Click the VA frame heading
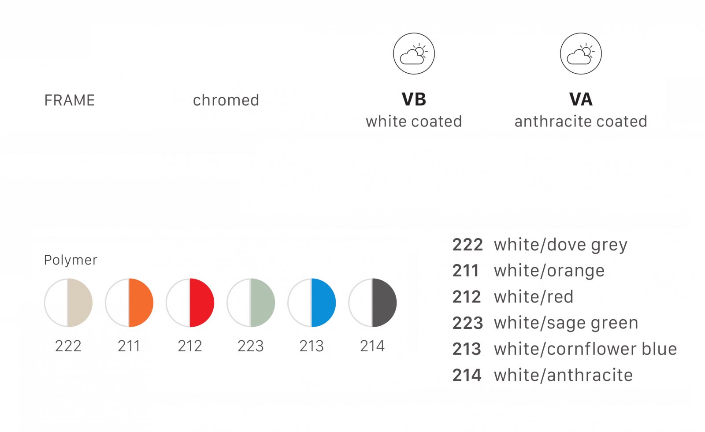This screenshot has width=705, height=432. (581, 99)
